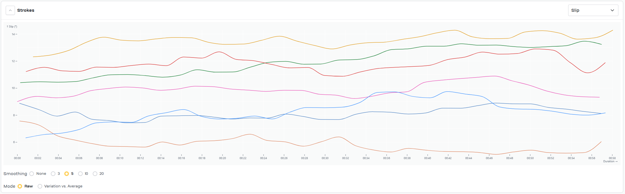Screen dimensions: 625x194
Task: Click the 00:30 duration axis tick
Action: pyautogui.click(x=325, y=158)
